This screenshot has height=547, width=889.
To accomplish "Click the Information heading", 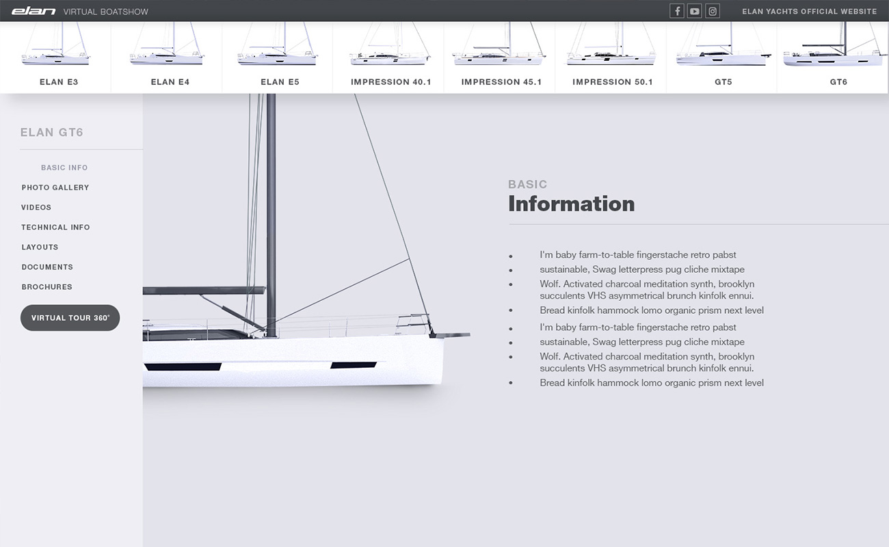I will pyautogui.click(x=571, y=204).
